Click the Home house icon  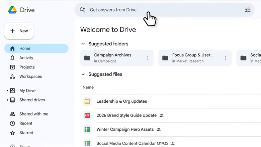tap(12, 48)
